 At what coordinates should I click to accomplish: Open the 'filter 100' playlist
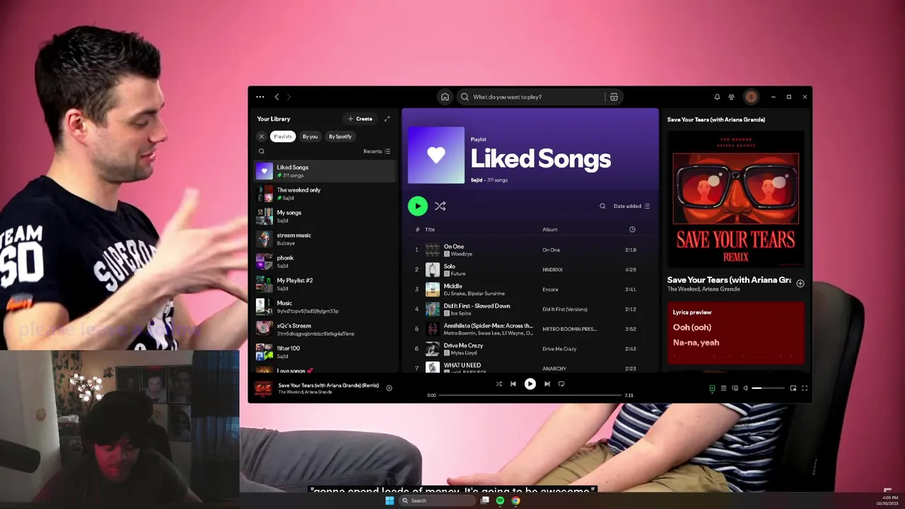pos(325,352)
